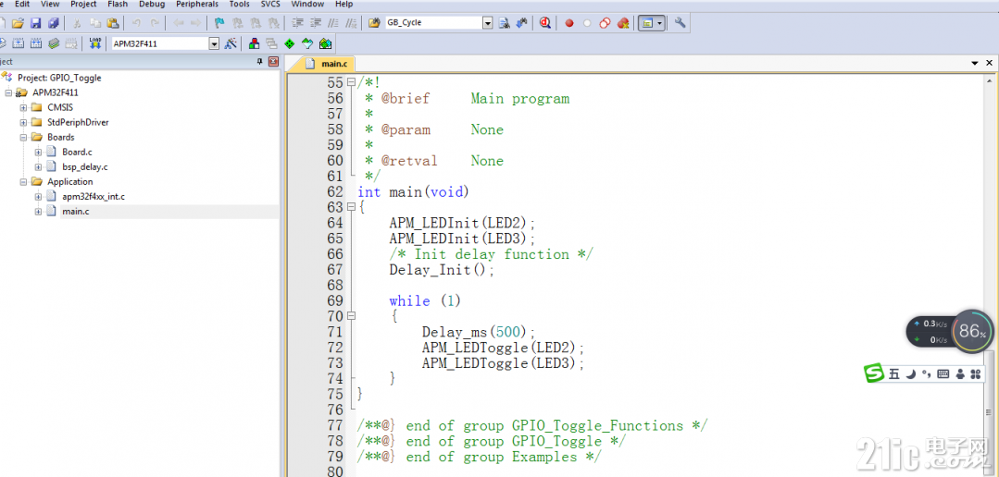This screenshot has height=477, width=999.
Task: Toggle the Project window view button
Action: click(647, 23)
